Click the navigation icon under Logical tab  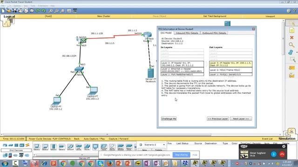click(7, 23)
